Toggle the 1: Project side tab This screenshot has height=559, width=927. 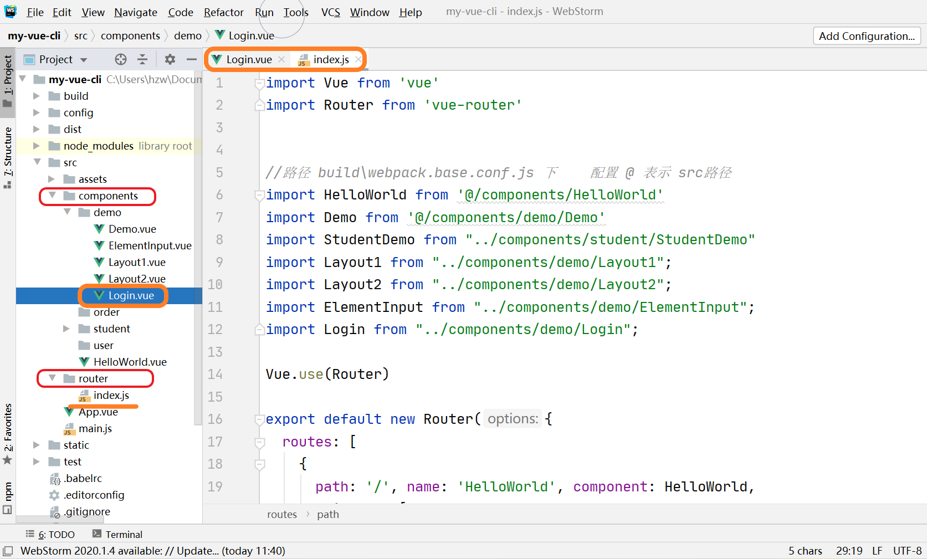tap(8, 82)
